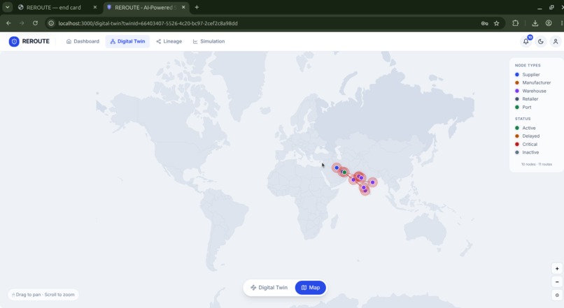Click the 'STATUS' legend heading
The width and height of the screenshot is (564, 308).
tap(523, 119)
